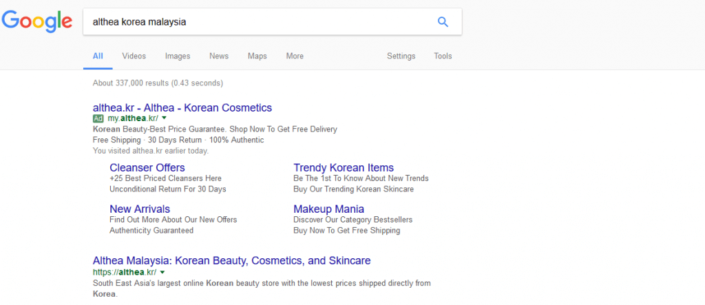
Task: Click 'Authenticity Guaranteed' text
Action: click(x=151, y=231)
